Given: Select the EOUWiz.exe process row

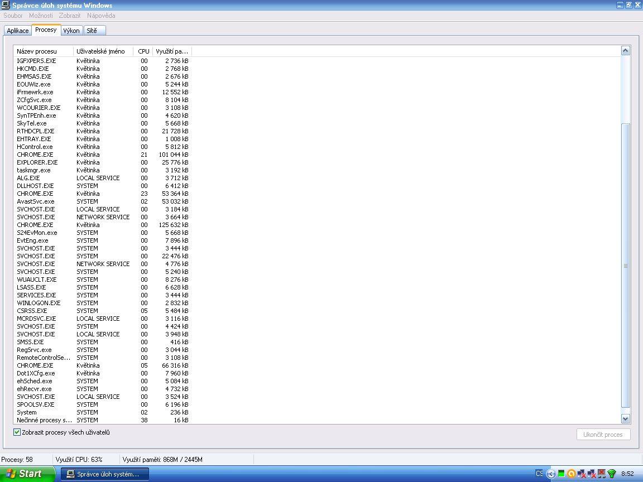Looking at the screenshot, I should point(103,84).
